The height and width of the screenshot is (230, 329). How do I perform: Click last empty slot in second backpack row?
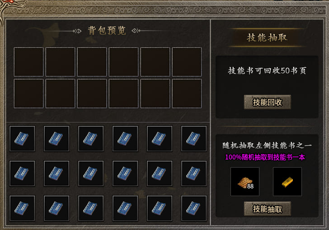pos(187,94)
